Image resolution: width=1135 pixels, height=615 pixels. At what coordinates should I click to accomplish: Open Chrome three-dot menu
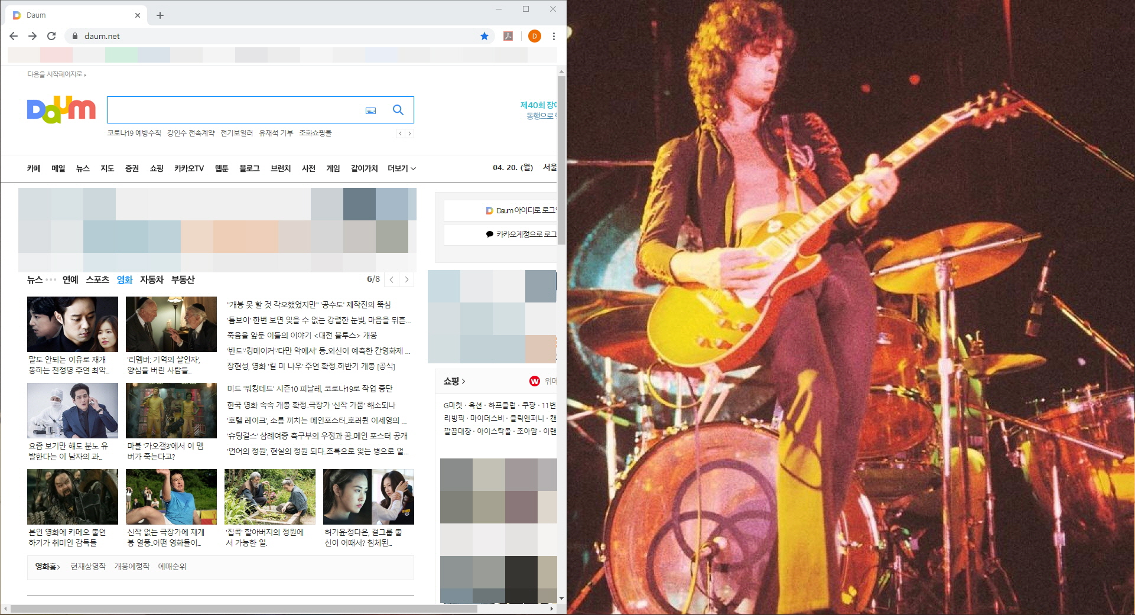(554, 36)
